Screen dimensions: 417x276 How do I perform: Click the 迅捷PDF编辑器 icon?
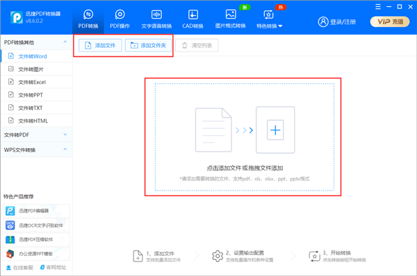pyautogui.click(x=10, y=211)
